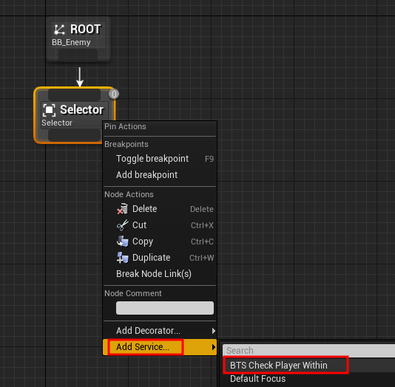
Task: Click the Delete trash can icon
Action: pos(123,209)
